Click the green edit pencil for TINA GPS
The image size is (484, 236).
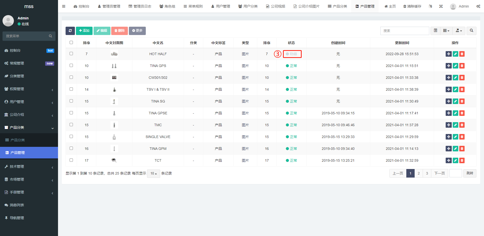point(455,66)
